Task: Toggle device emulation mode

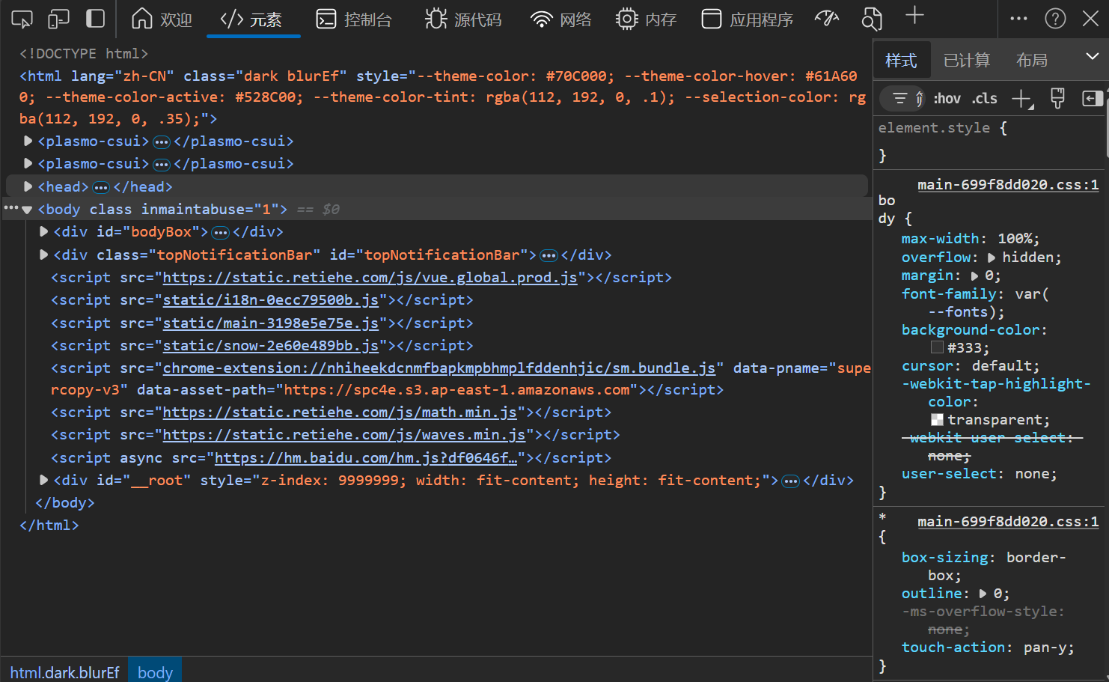Action: tap(58, 19)
